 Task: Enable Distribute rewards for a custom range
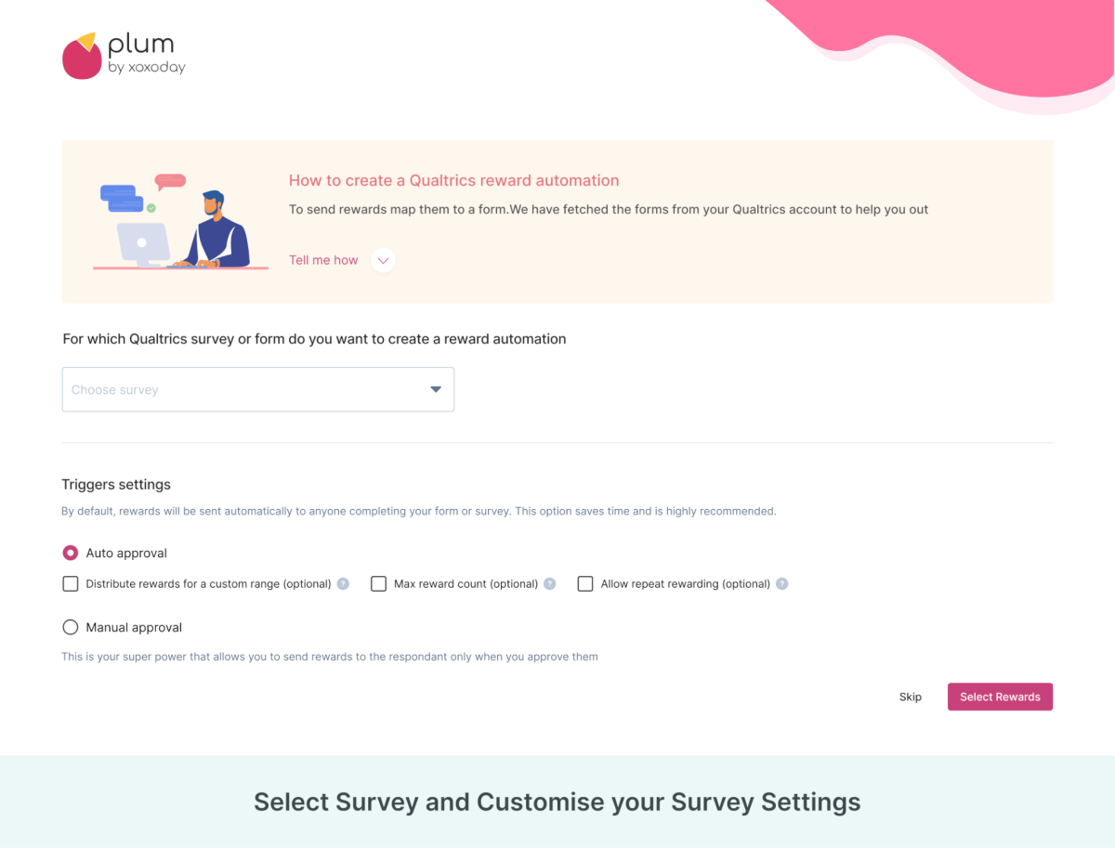(x=70, y=584)
